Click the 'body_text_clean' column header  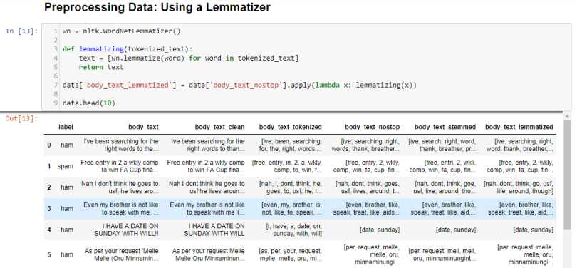pos(219,127)
